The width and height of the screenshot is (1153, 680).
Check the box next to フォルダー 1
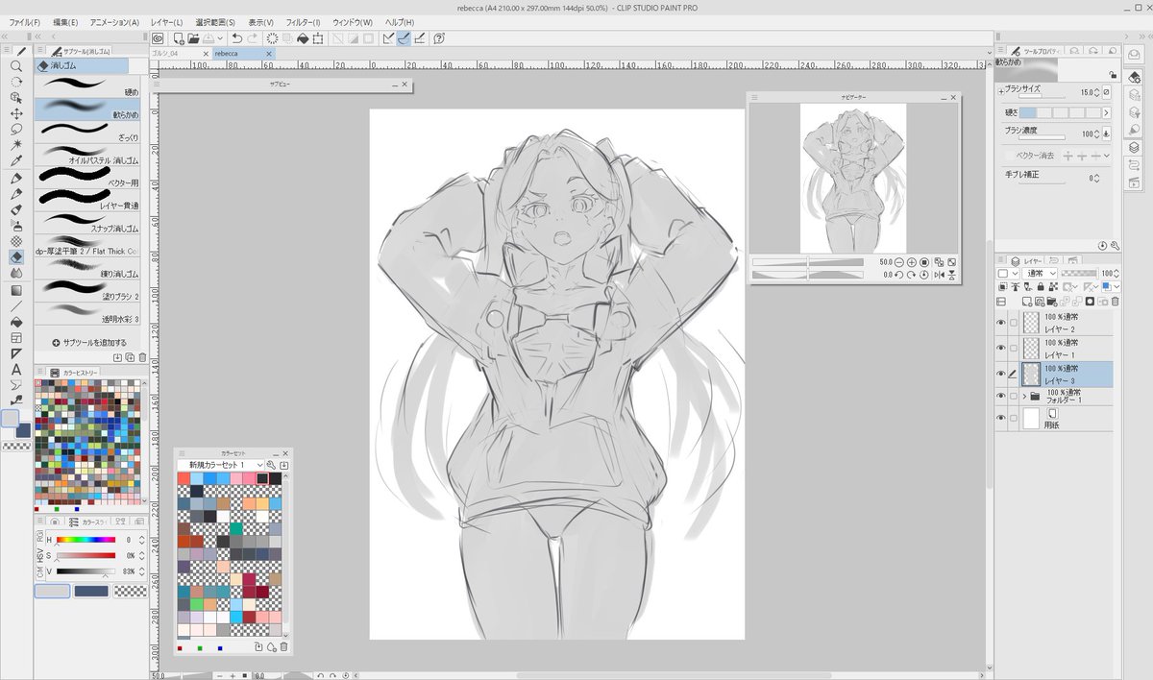tap(1014, 395)
